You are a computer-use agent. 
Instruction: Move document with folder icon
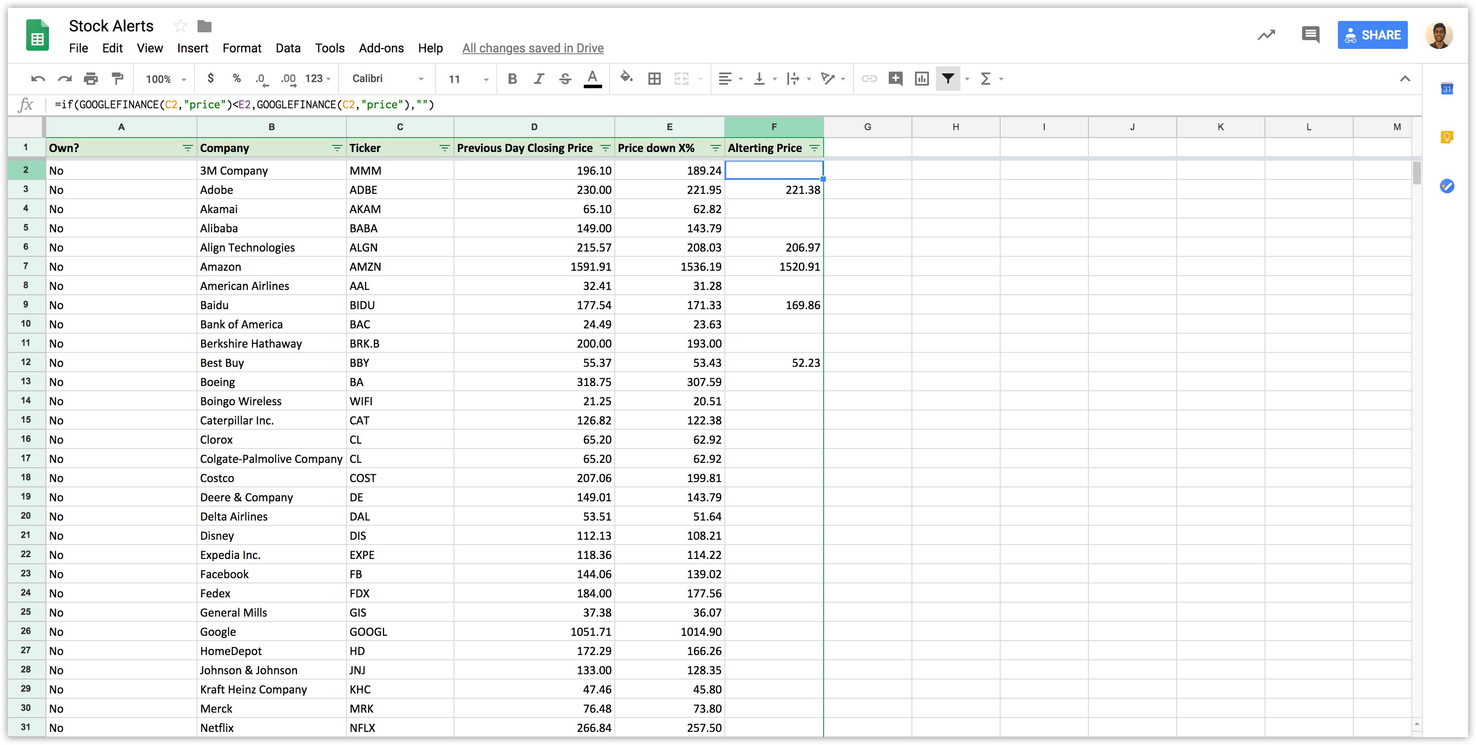tap(204, 26)
